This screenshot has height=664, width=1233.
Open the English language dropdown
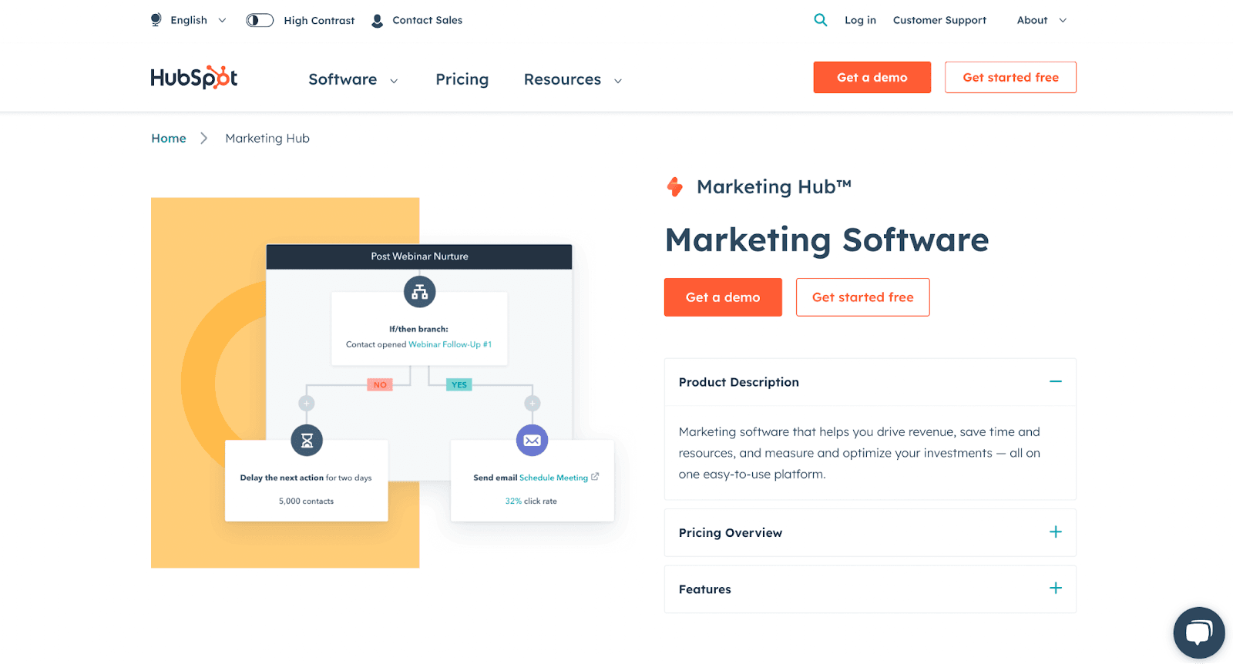(199, 20)
